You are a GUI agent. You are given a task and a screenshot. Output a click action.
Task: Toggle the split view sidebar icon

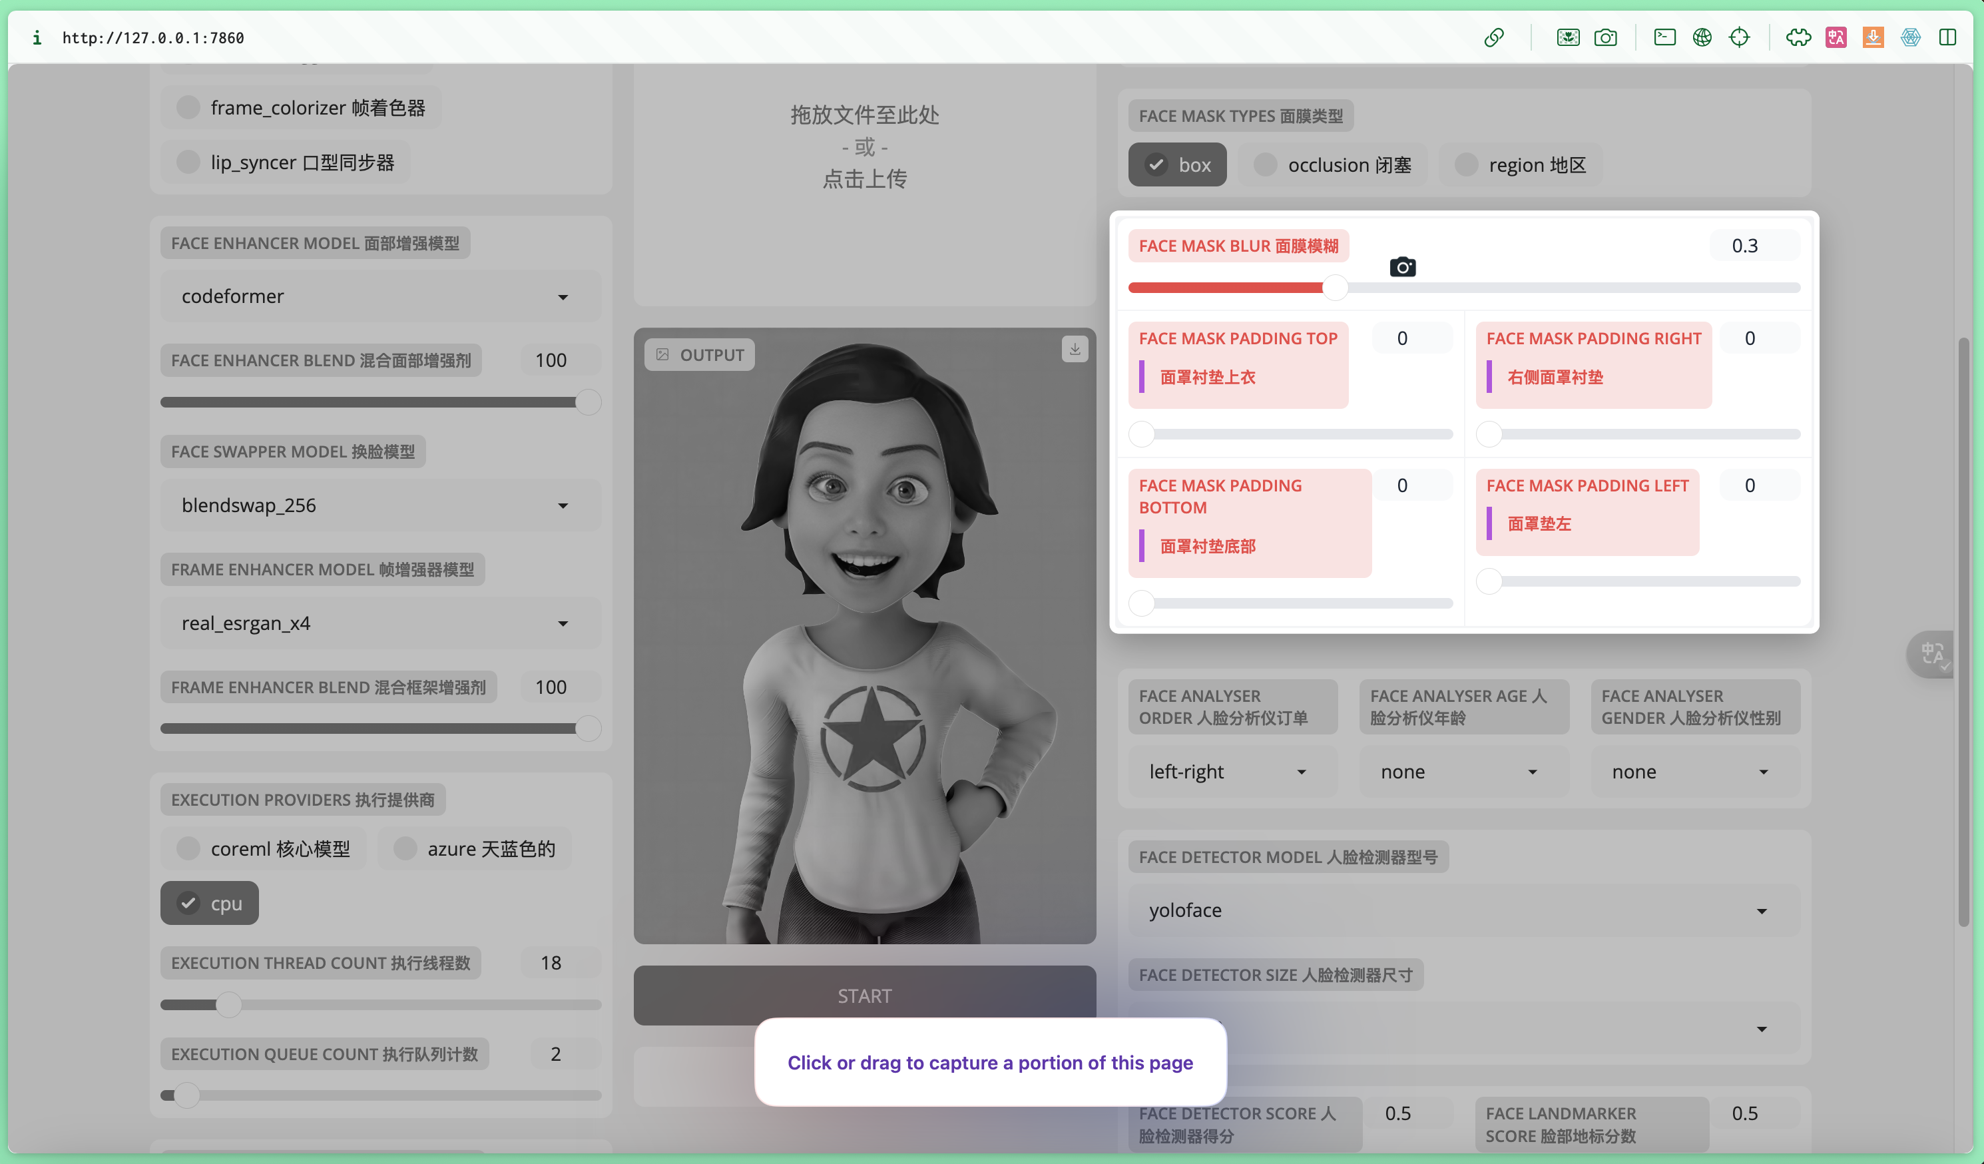coord(1948,37)
